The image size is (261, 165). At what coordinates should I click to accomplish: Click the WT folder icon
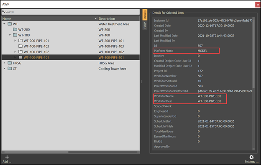pos(10,24)
